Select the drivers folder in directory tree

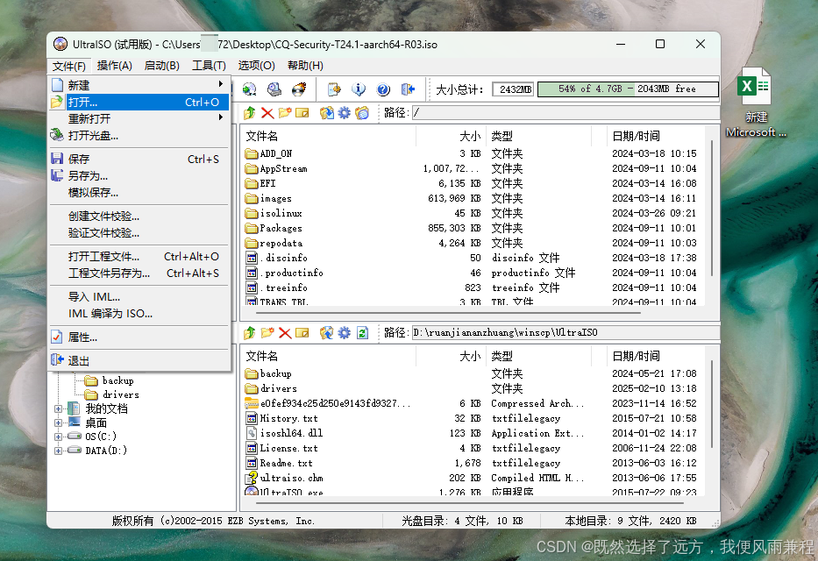pyautogui.click(x=120, y=394)
